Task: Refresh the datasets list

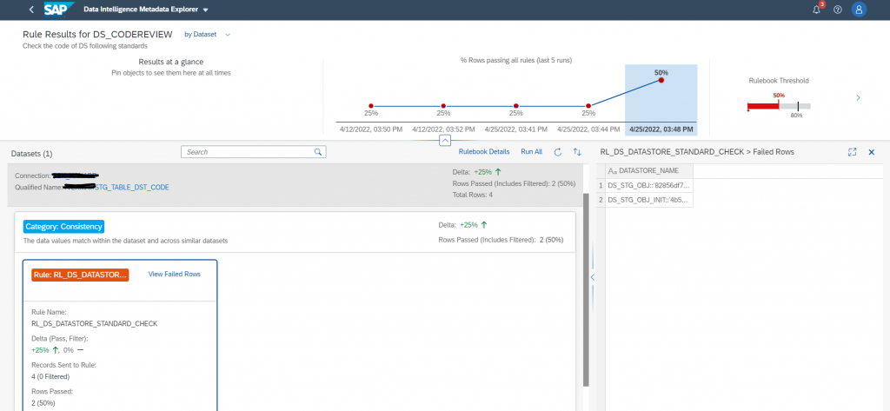Action: (x=557, y=152)
